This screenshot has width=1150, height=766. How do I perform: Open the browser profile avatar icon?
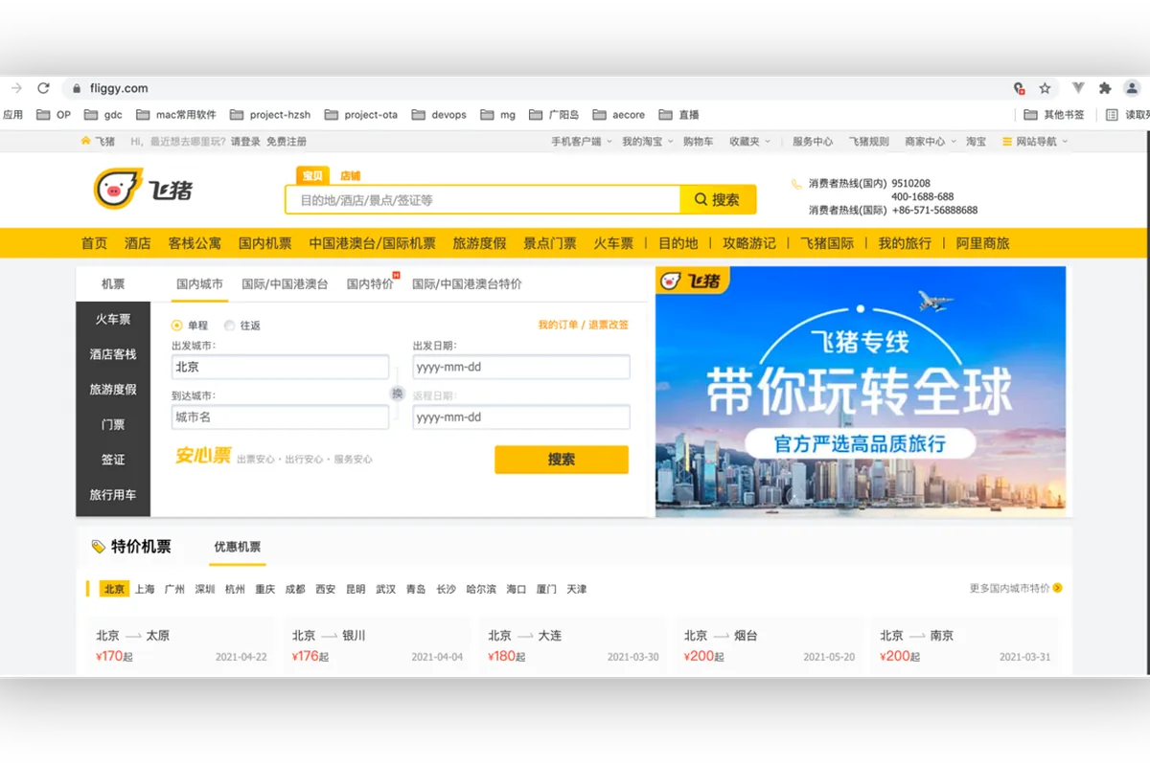pos(1132,88)
